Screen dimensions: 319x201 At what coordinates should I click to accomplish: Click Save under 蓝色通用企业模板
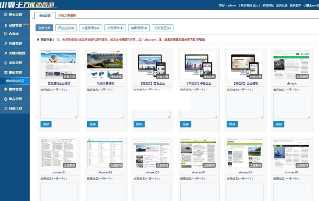(x=46, y=124)
